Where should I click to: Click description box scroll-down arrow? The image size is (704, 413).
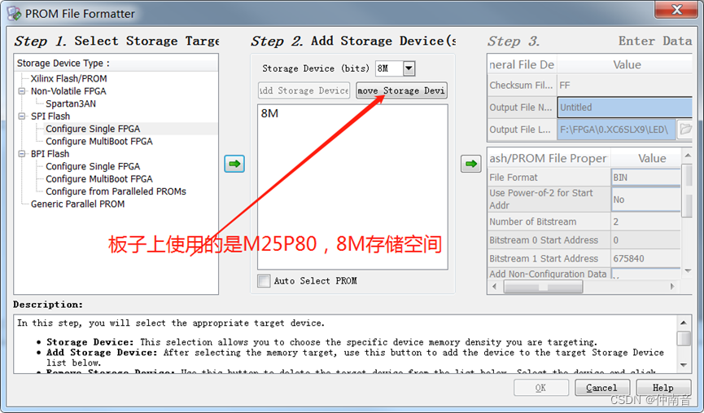(x=684, y=365)
